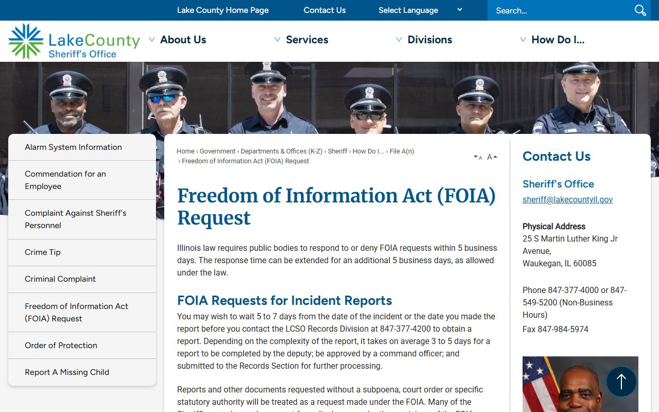Click the File A(n) breadcrumb

click(402, 151)
